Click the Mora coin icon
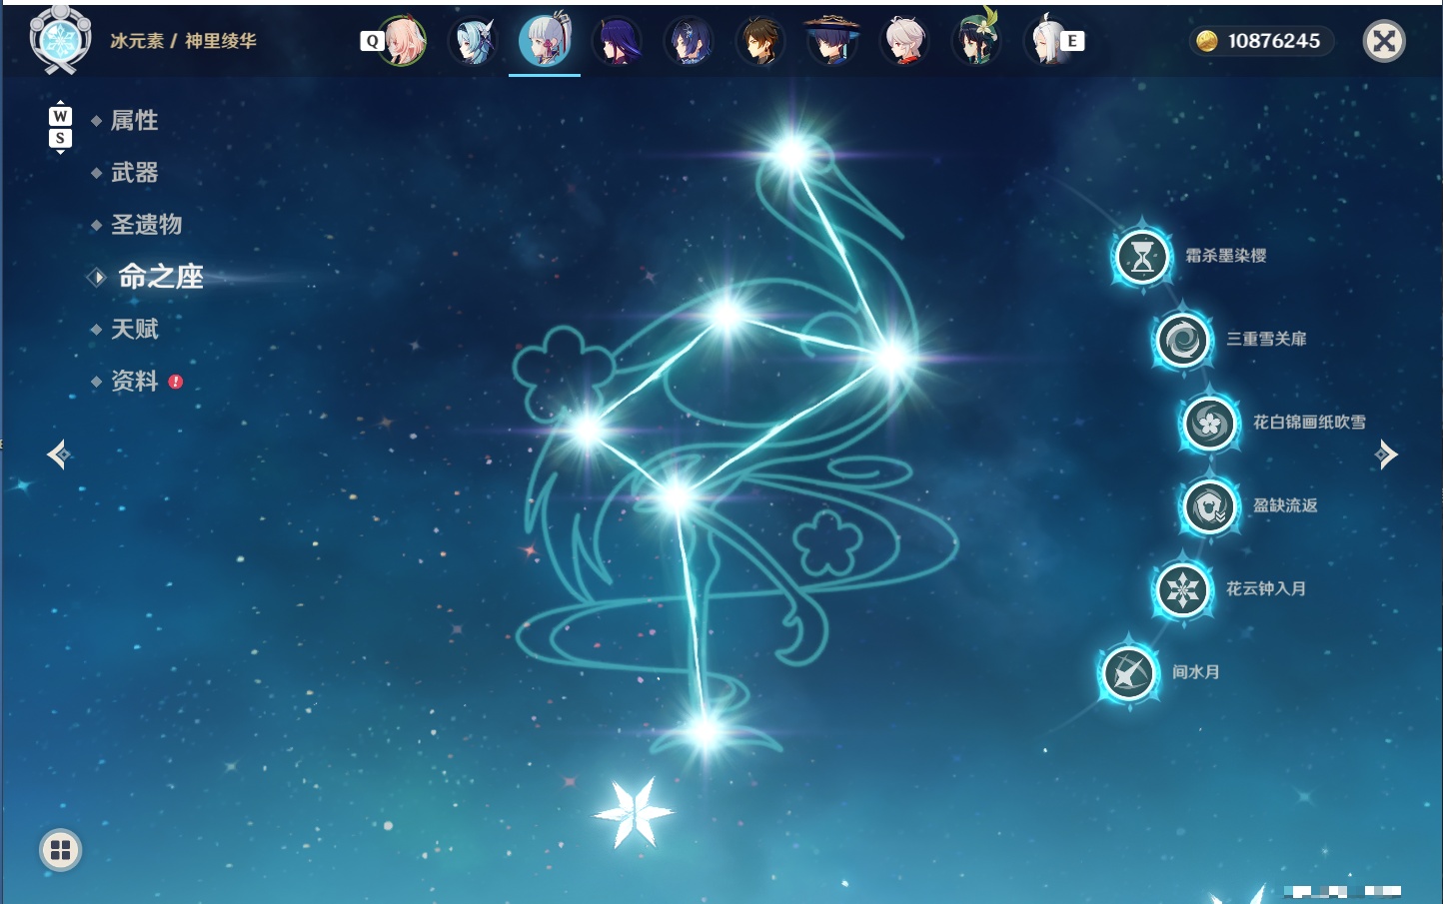This screenshot has width=1443, height=904. coord(1207,41)
